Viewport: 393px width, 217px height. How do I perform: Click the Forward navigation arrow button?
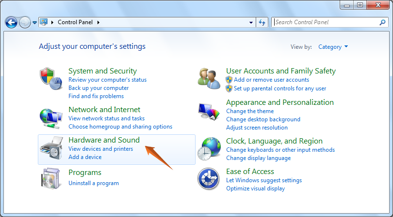pyautogui.click(x=25, y=23)
